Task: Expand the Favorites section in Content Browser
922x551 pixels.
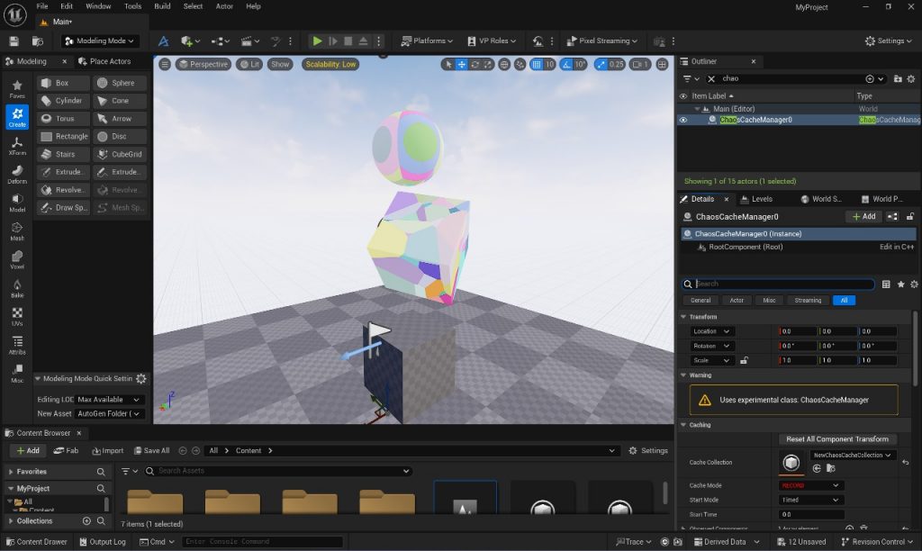Action: 11,472
